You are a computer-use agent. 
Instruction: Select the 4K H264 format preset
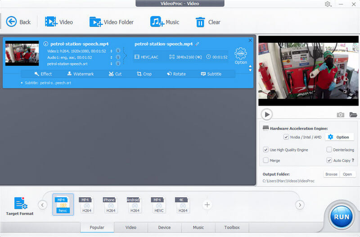(183, 205)
